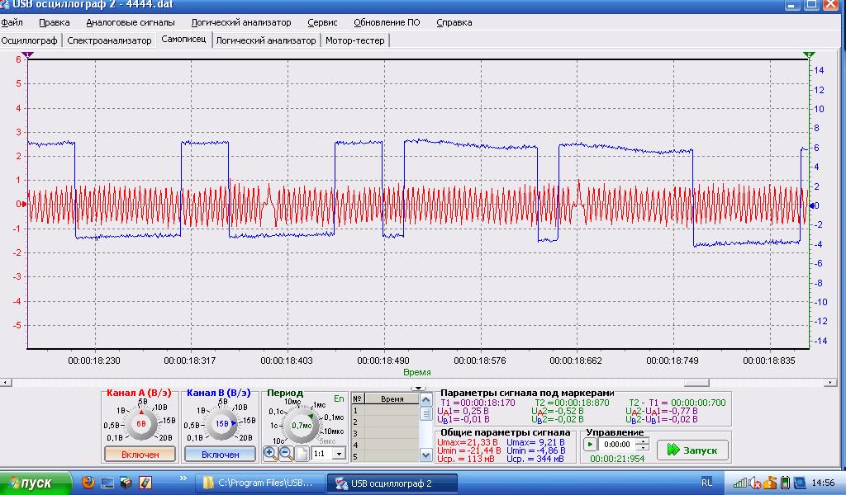846x495 pixels.
Task: Toggle Канал A Включен button
Action: 141,454
